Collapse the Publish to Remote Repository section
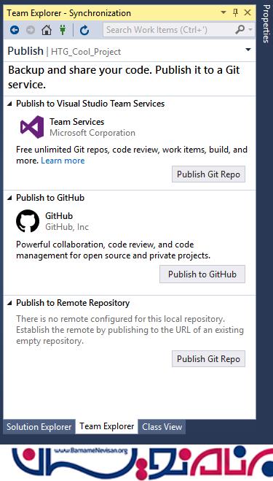This screenshot has width=273, height=481. pyautogui.click(x=9, y=303)
